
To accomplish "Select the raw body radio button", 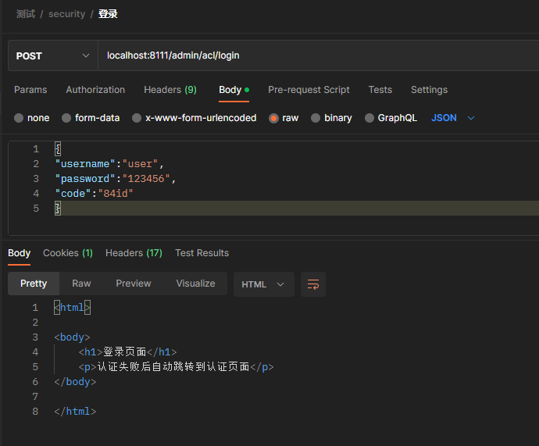I will (273, 118).
